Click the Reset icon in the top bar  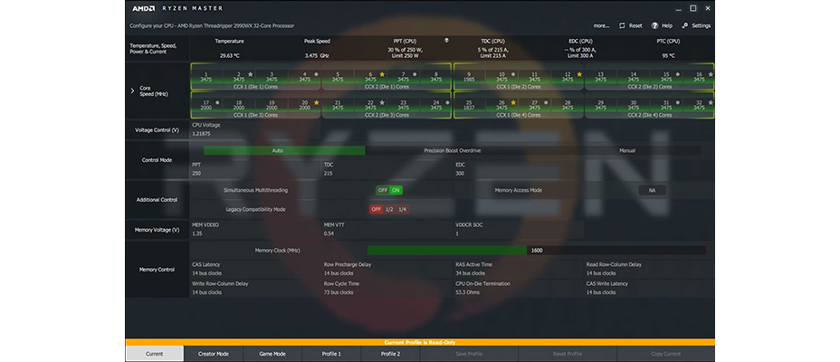622,25
